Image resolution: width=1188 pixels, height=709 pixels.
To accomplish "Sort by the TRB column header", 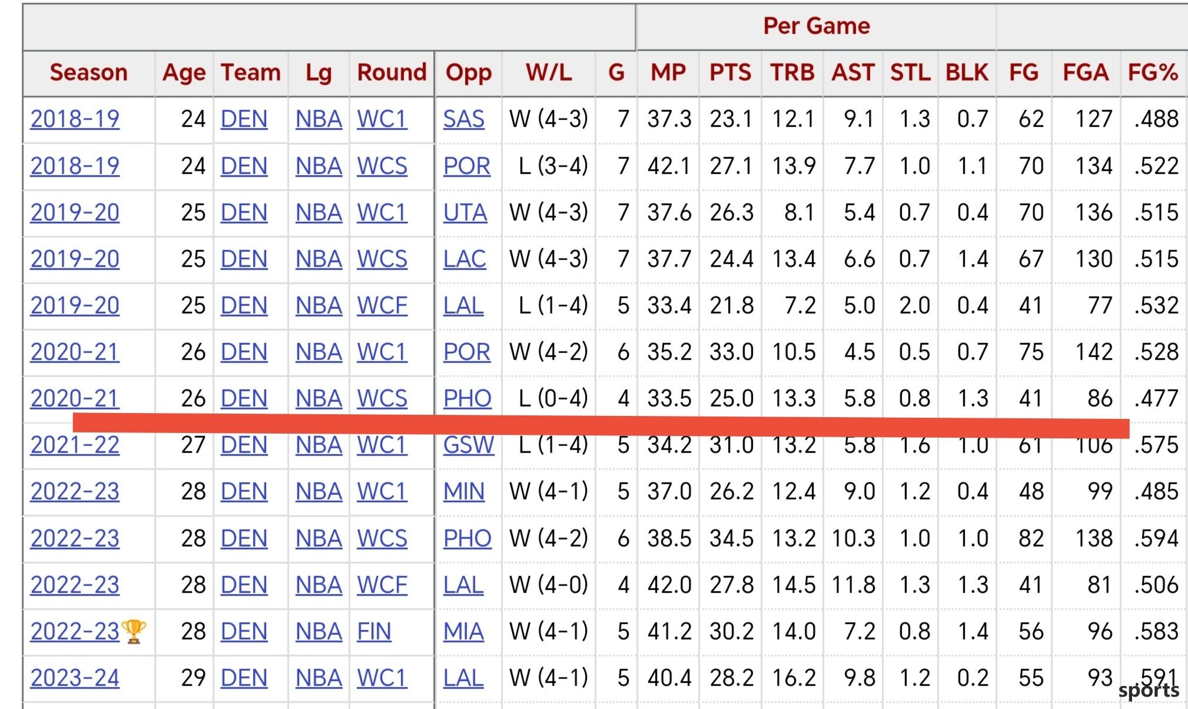I will coord(792,72).
